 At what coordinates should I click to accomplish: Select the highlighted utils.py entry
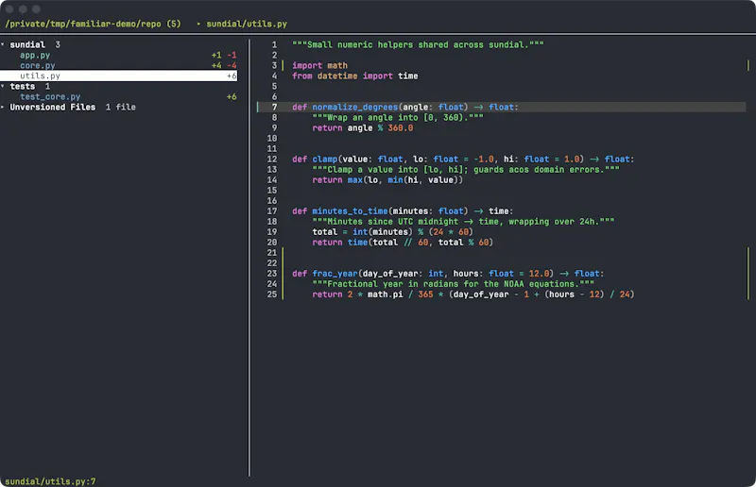(119, 76)
